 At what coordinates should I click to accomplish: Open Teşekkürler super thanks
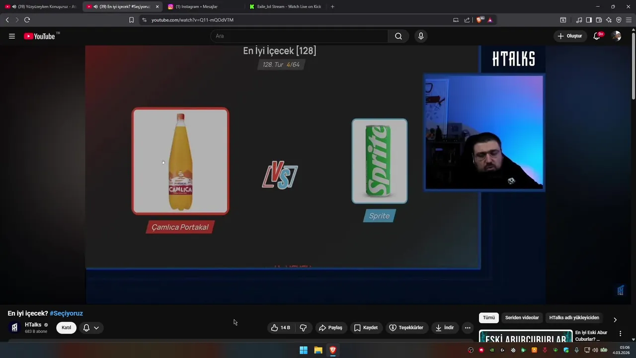(406, 328)
